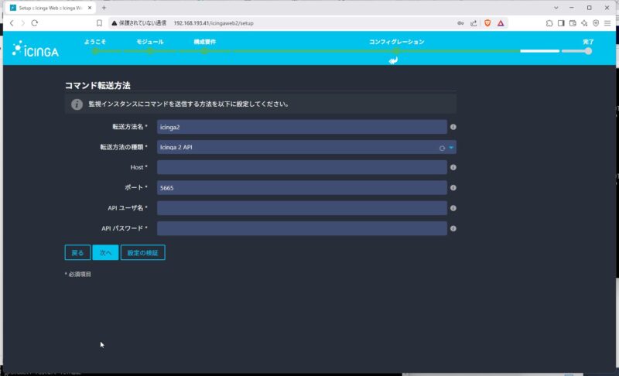Select the Setup Icinga Web browser tab
The height and width of the screenshot is (376, 619).
50,8
